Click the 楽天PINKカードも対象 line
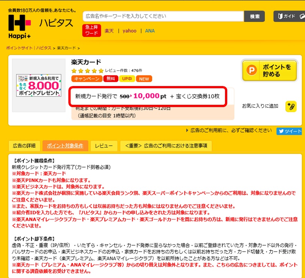The image size is (305, 278). pyautogui.click(x=51, y=180)
